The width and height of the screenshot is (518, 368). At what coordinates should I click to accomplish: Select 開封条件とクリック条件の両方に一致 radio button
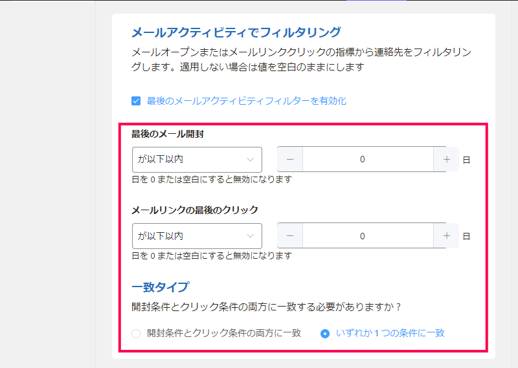[x=136, y=334]
